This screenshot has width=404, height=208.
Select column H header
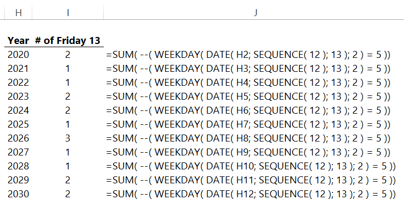point(18,12)
